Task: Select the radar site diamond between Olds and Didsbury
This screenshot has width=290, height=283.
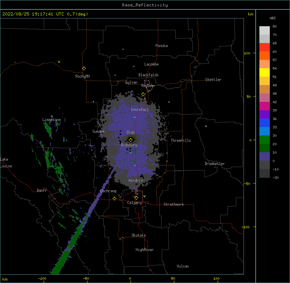Action: [131, 140]
